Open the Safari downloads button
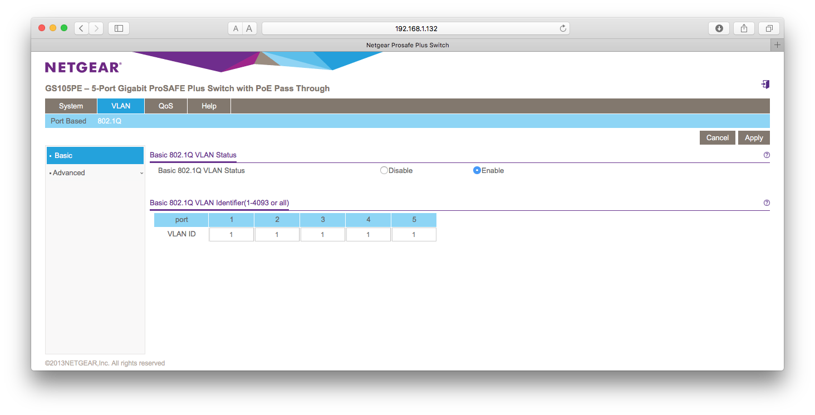The image size is (815, 415). tap(719, 28)
